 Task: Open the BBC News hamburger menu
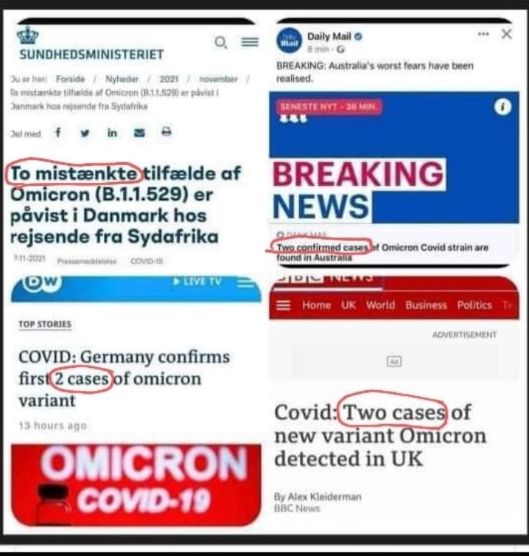tap(283, 305)
